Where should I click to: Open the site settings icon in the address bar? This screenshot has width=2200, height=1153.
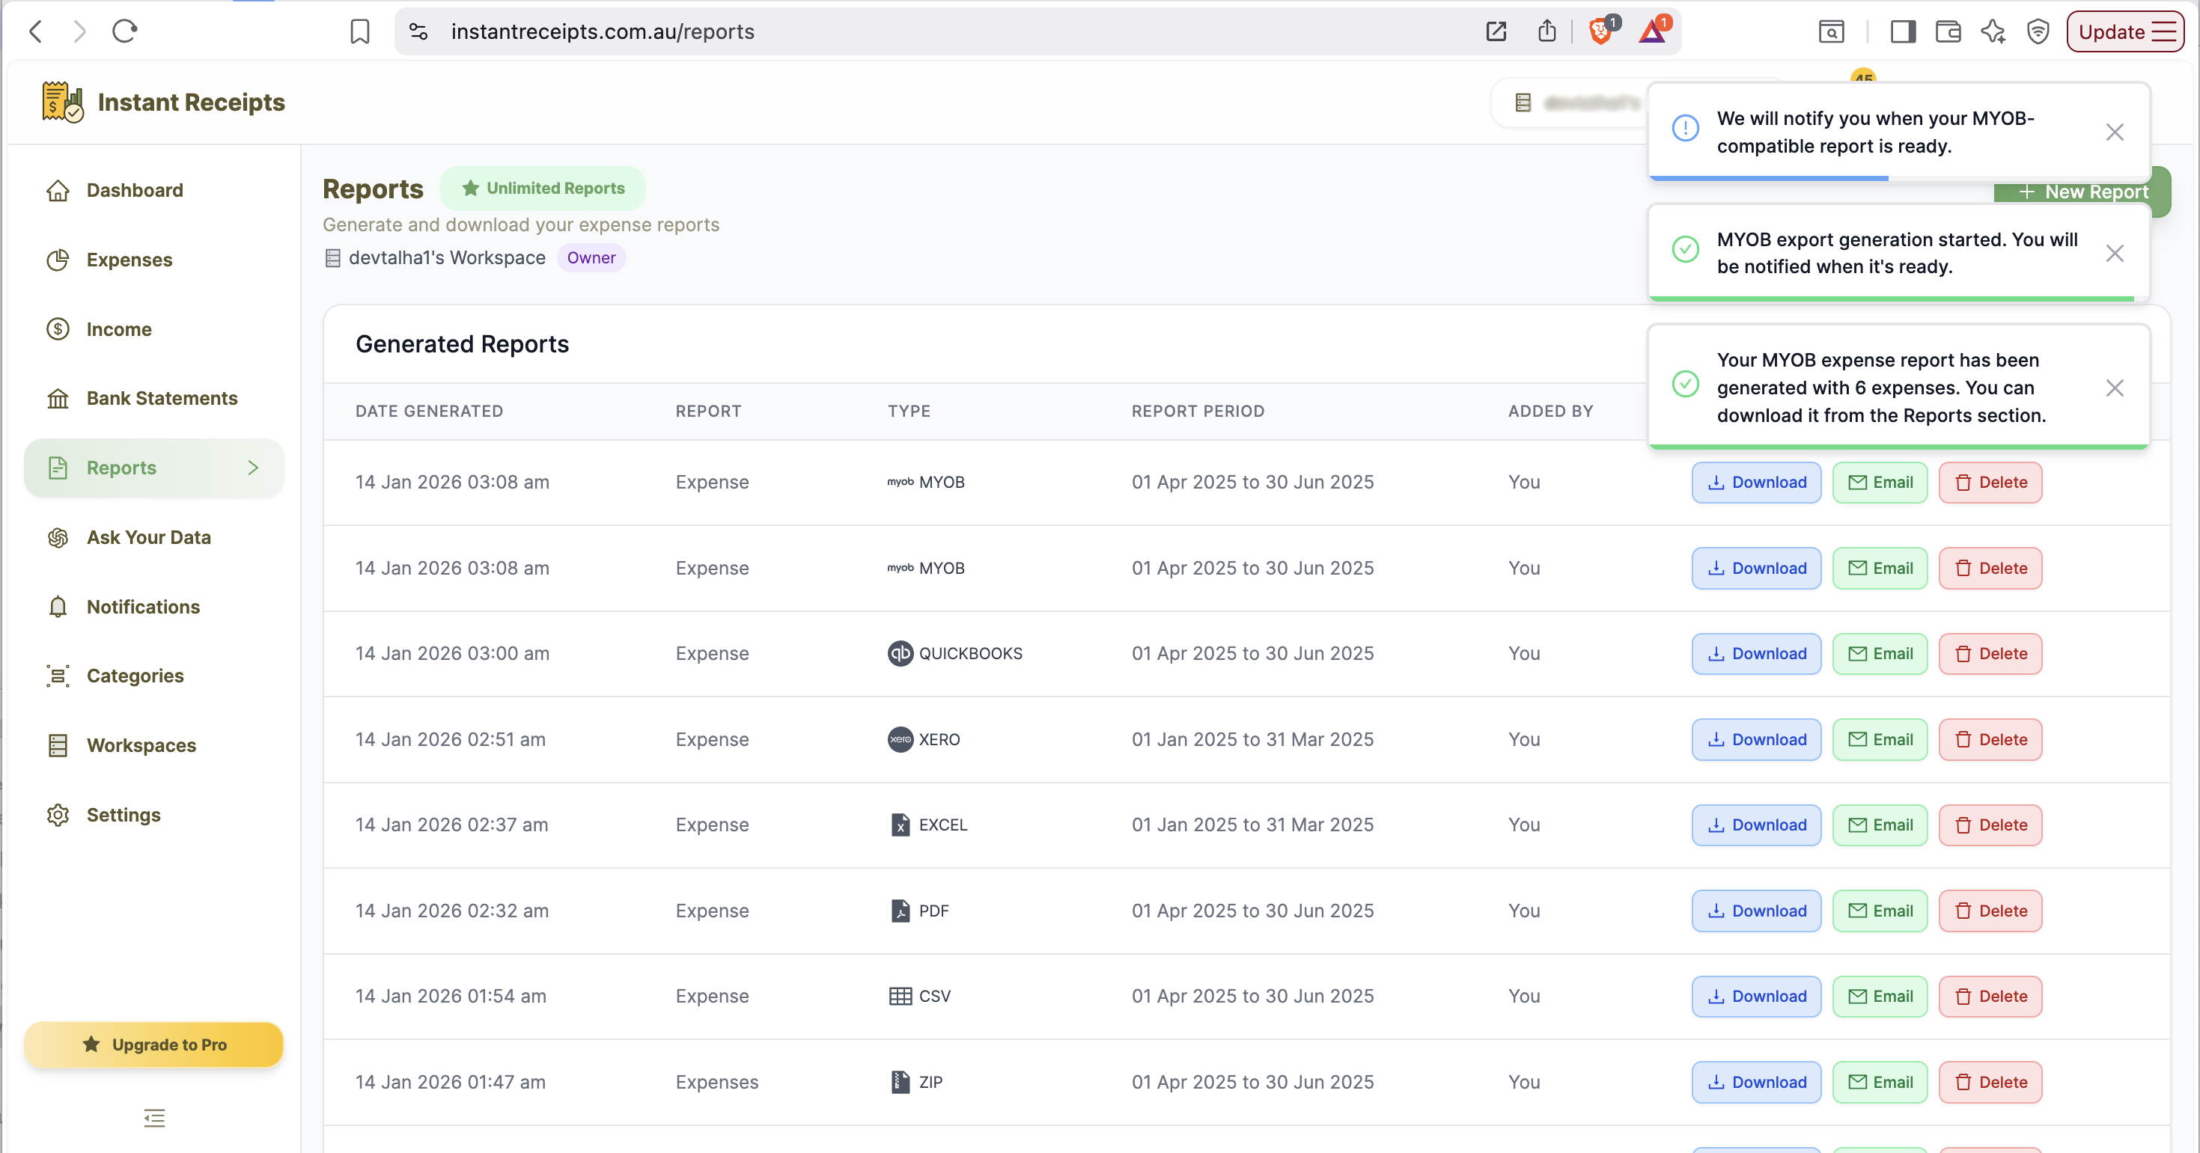tap(418, 31)
